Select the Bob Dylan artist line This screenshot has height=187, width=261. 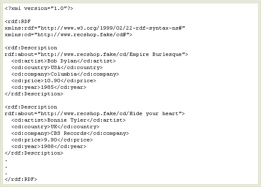[64, 61]
